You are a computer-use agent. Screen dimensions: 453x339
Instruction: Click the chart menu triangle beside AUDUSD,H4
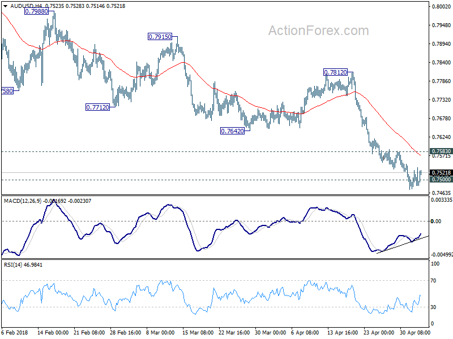5,6
